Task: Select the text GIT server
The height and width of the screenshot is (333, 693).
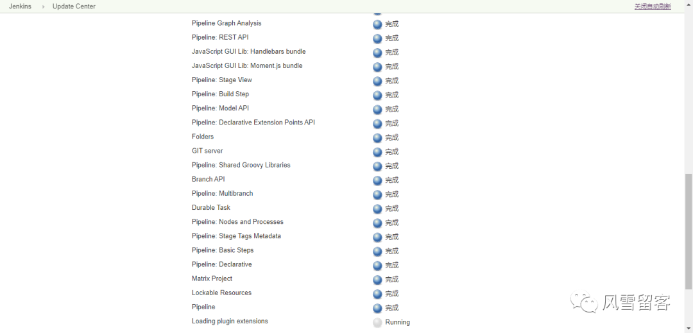Action: [x=207, y=151]
